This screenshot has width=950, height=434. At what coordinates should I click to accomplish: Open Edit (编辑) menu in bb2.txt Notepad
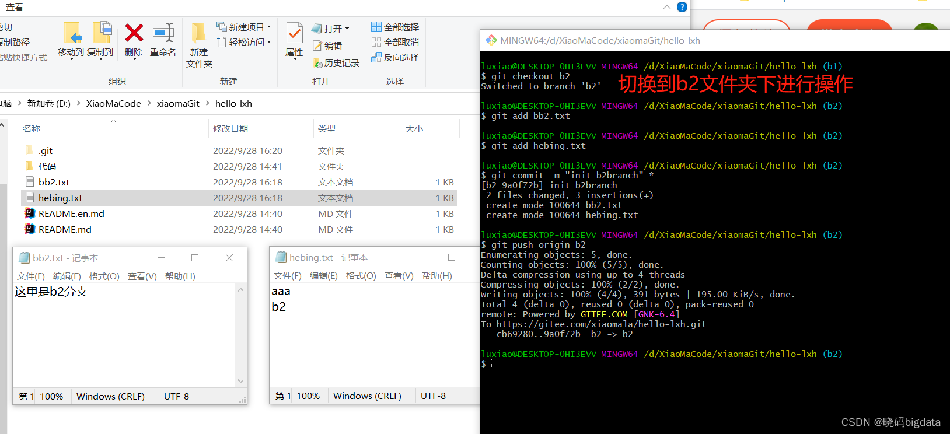point(67,276)
